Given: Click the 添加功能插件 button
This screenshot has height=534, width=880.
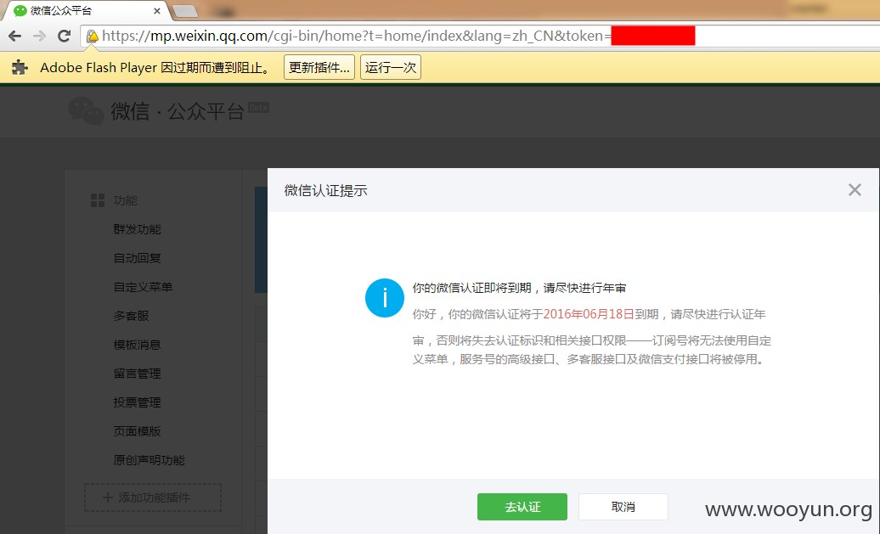Looking at the screenshot, I should (x=153, y=497).
